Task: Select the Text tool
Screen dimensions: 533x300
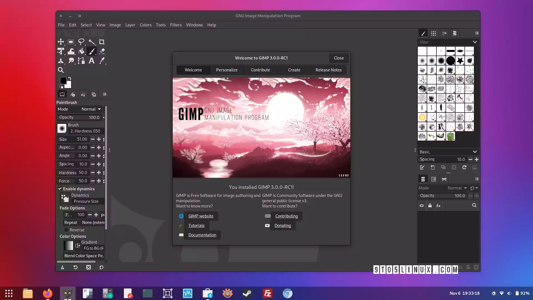Action: pos(92,61)
